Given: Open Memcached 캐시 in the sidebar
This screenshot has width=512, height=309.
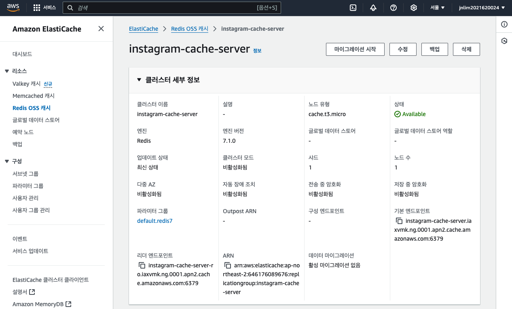Looking at the screenshot, I should (34, 96).
